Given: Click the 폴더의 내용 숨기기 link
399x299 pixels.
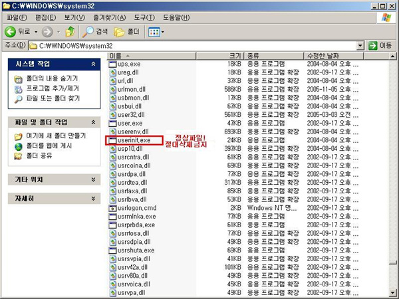Looking at the screenshot, I should (52, 78).
